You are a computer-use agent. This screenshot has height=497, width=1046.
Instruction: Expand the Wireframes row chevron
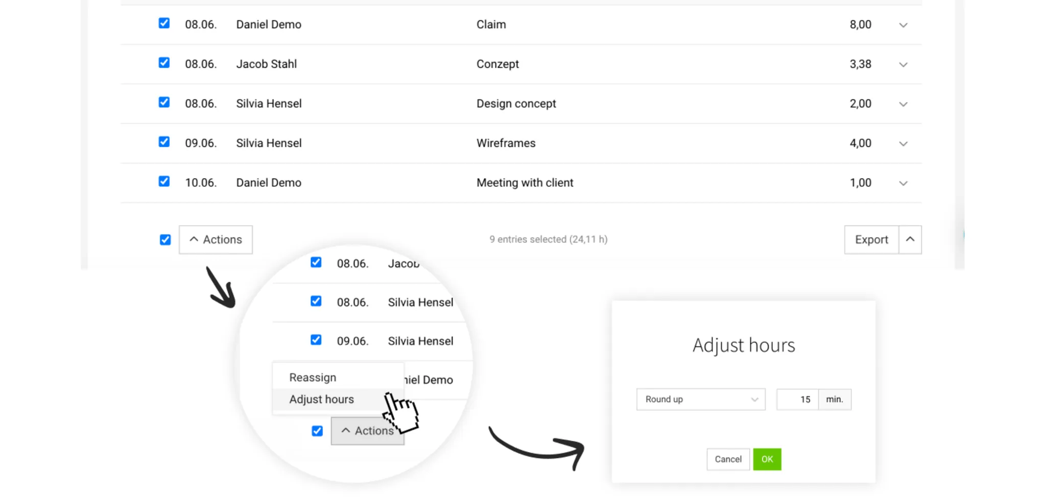click(x=903, y=144)
